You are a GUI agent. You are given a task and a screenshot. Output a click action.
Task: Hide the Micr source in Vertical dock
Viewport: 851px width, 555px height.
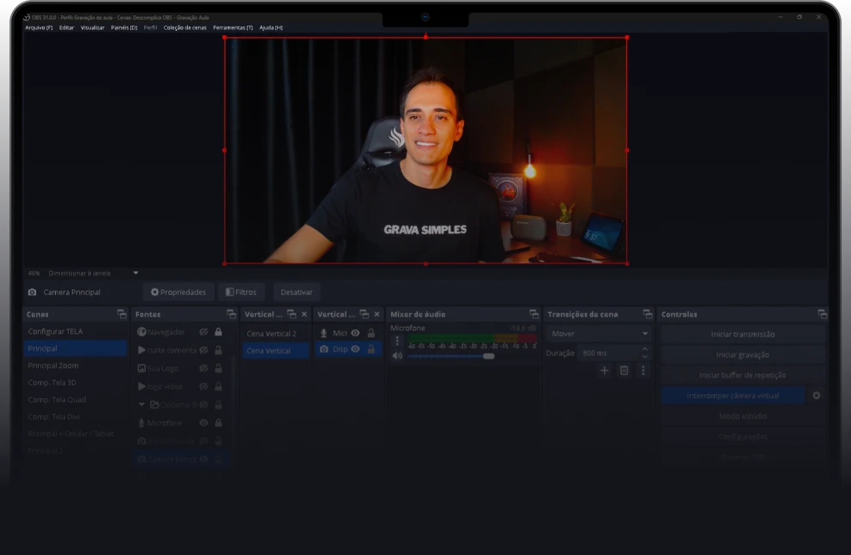click(355, 333)
